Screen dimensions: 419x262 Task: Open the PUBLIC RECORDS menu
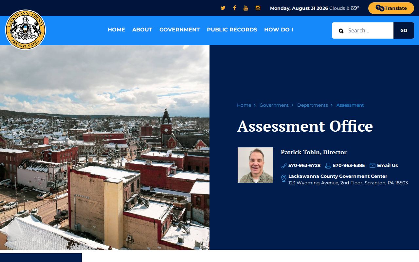pyautogui.click(x=232, y=30)
